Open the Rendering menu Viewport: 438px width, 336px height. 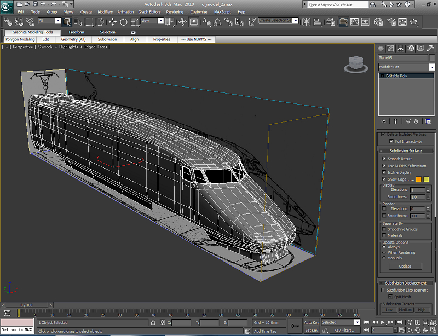(x=175, y=11)
